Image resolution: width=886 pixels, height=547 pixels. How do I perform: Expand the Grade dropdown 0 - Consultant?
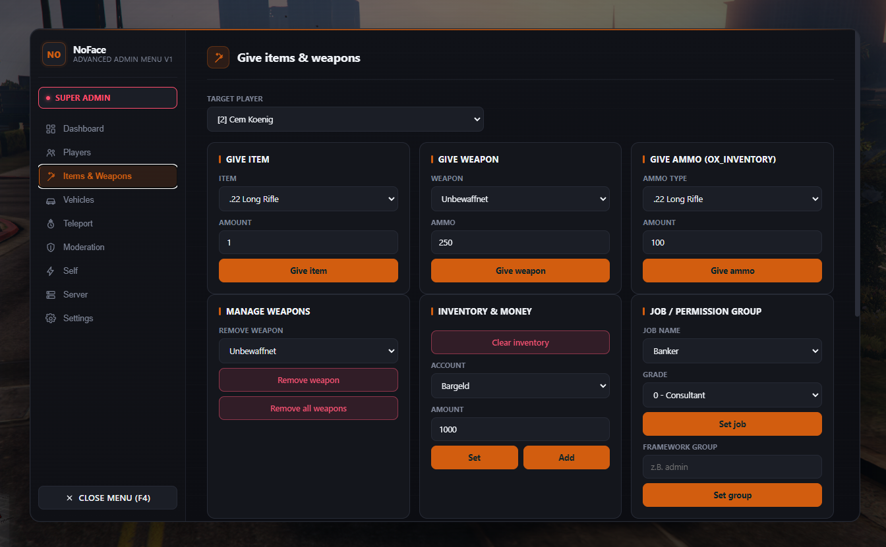732,396
